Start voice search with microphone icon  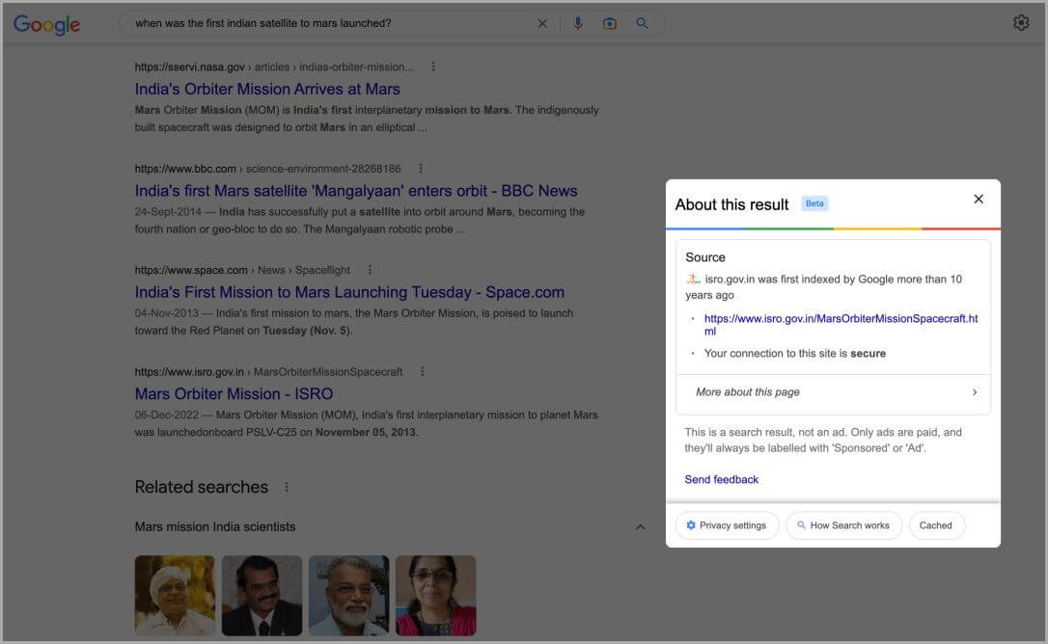[x=577, y=23]
